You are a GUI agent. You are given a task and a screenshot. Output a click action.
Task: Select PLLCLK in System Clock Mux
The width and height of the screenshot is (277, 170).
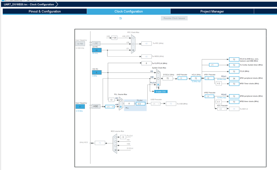pos(158,85)
